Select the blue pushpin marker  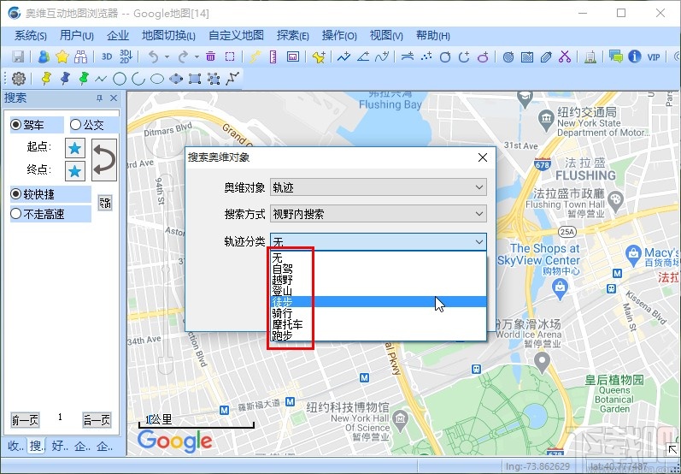click(65, 79)
